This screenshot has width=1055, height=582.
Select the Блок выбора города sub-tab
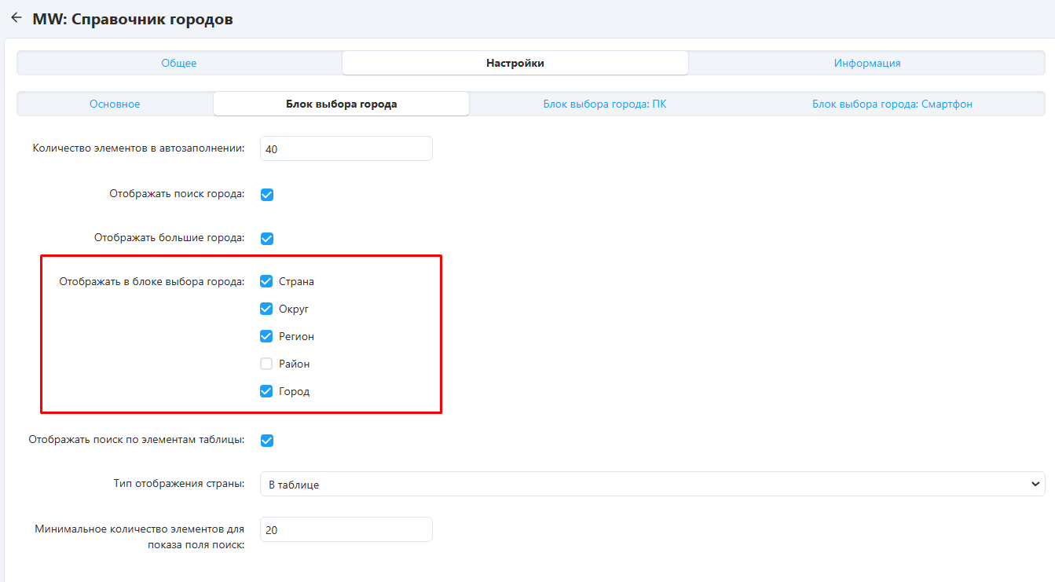point(341,104)
